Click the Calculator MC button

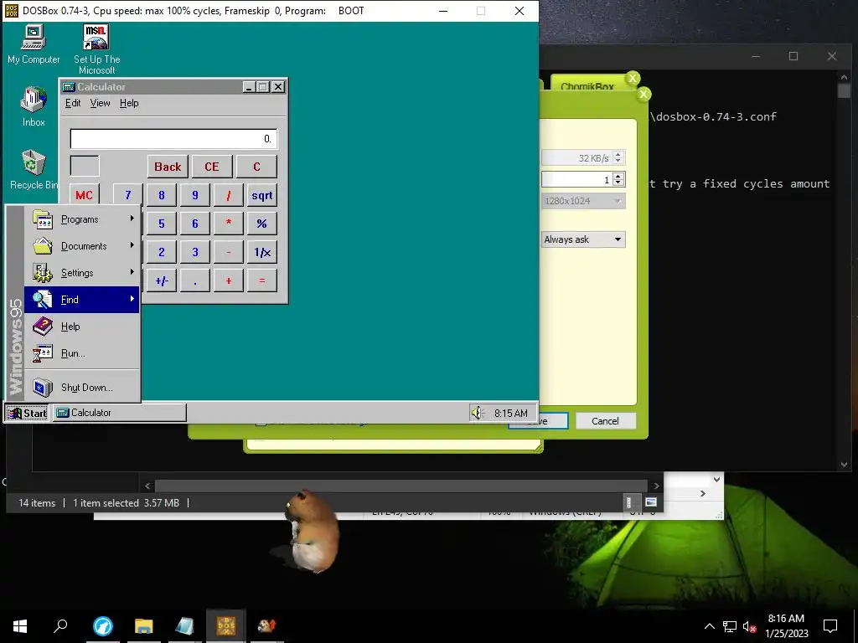85,195
